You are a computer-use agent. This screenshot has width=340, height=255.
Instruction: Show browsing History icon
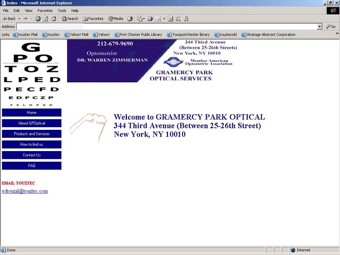tap(130, 19)
